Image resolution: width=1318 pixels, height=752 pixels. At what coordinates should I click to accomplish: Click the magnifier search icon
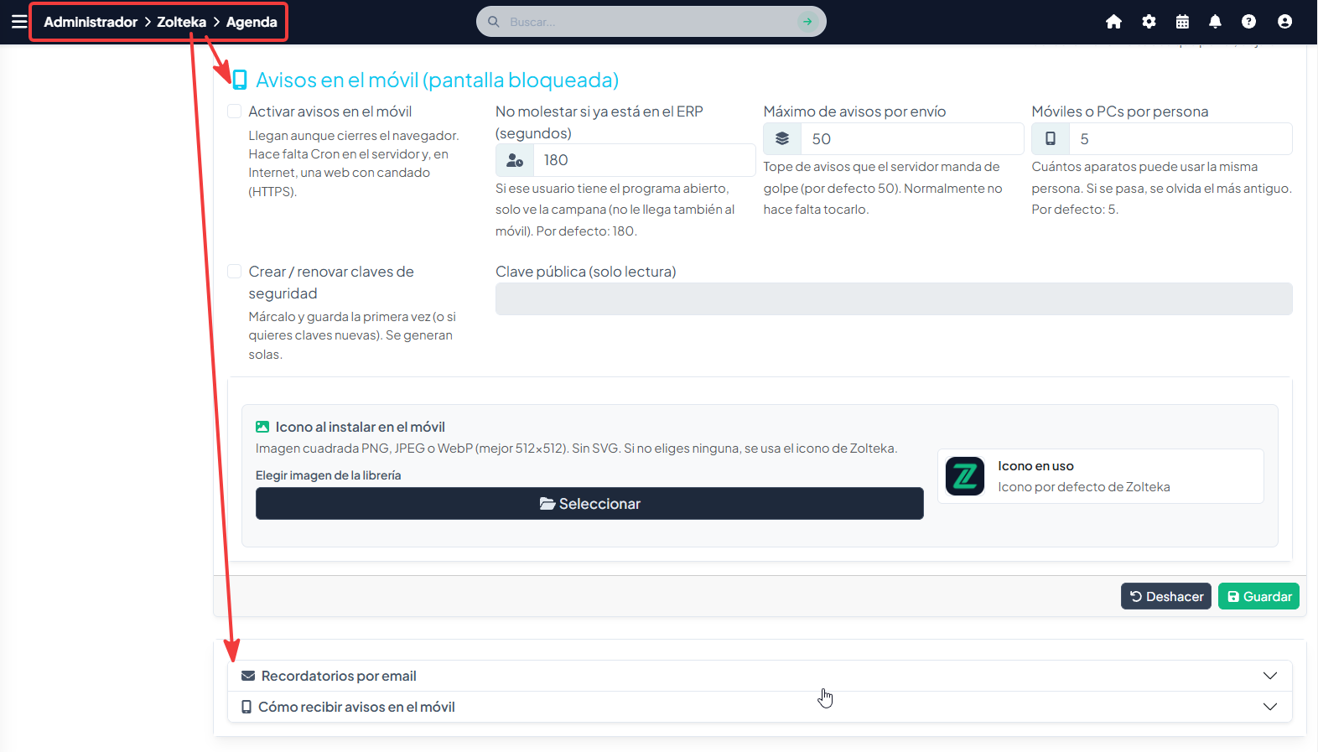point(494,22)
